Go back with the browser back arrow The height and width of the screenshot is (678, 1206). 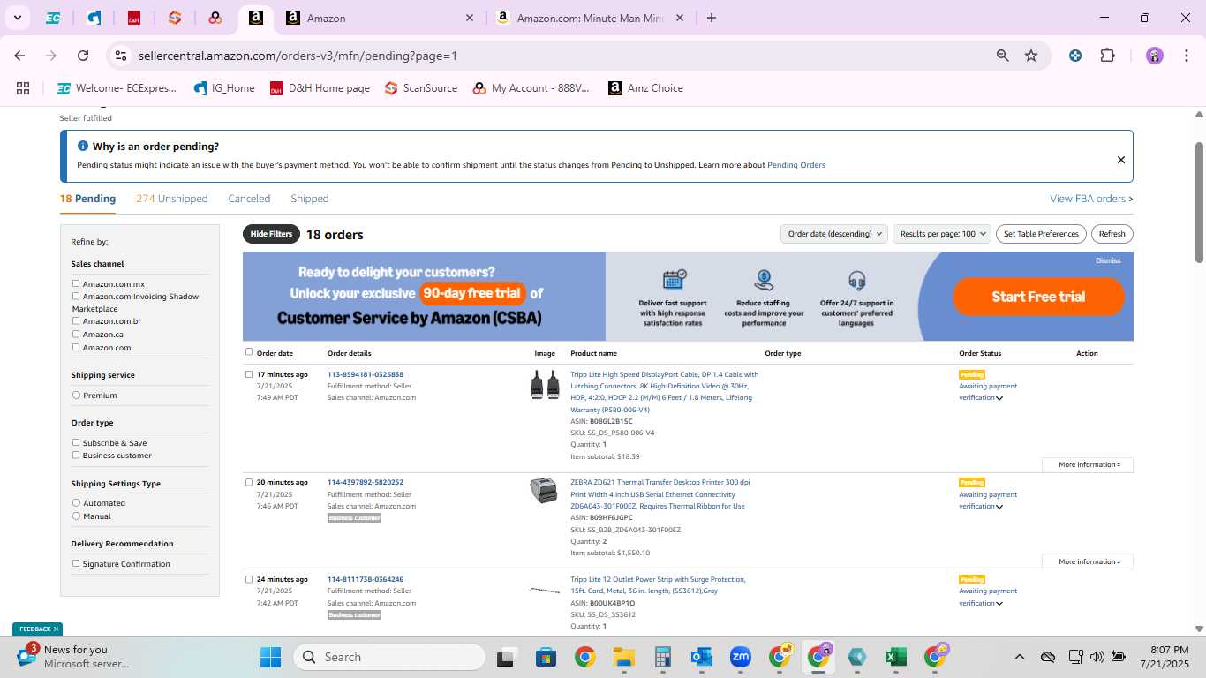pos(19,56)
